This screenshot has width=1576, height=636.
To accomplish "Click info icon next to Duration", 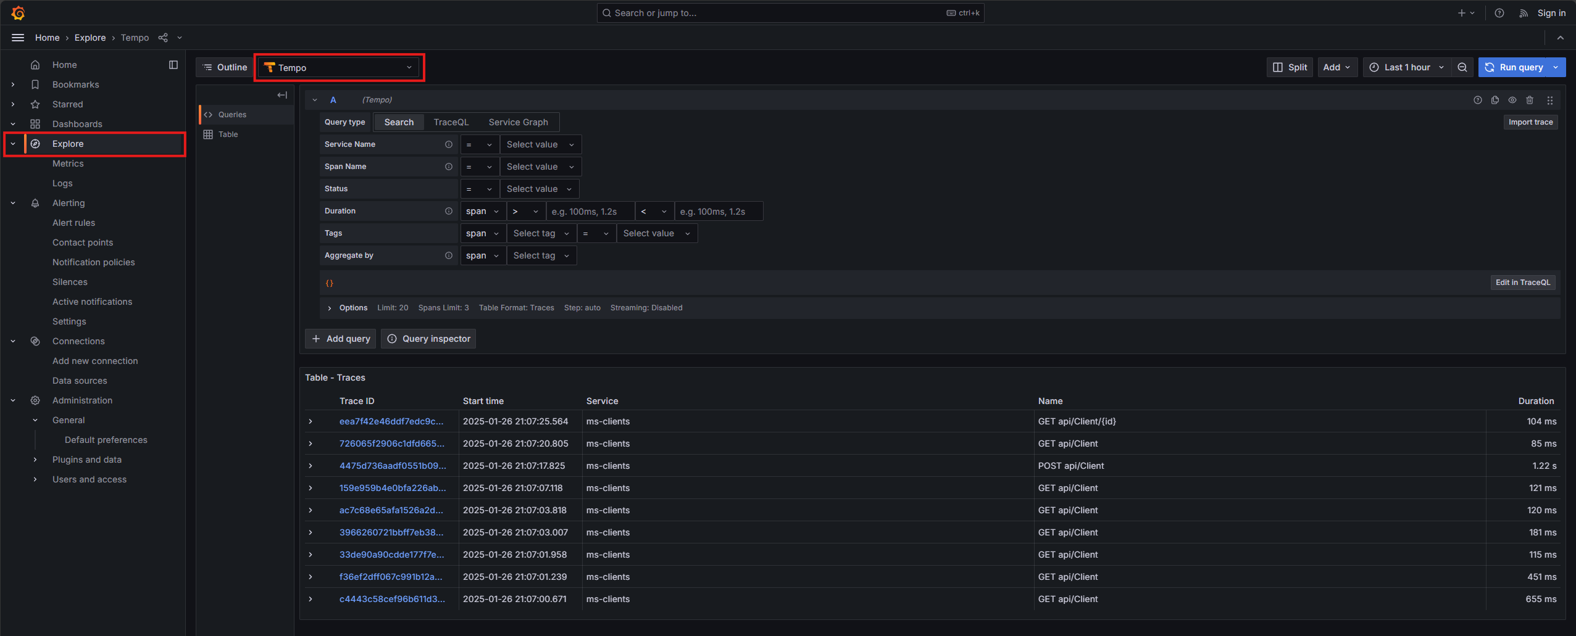I will pyautogui.click(x=449, y=211).
